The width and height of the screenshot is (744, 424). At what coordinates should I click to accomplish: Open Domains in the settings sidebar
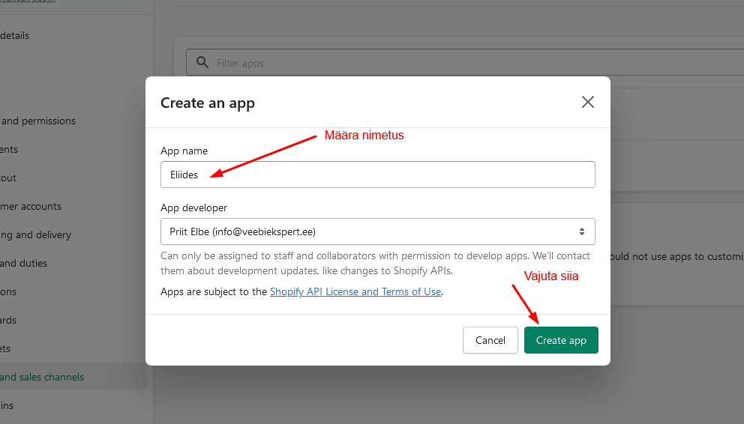click(x=7, y=405)
